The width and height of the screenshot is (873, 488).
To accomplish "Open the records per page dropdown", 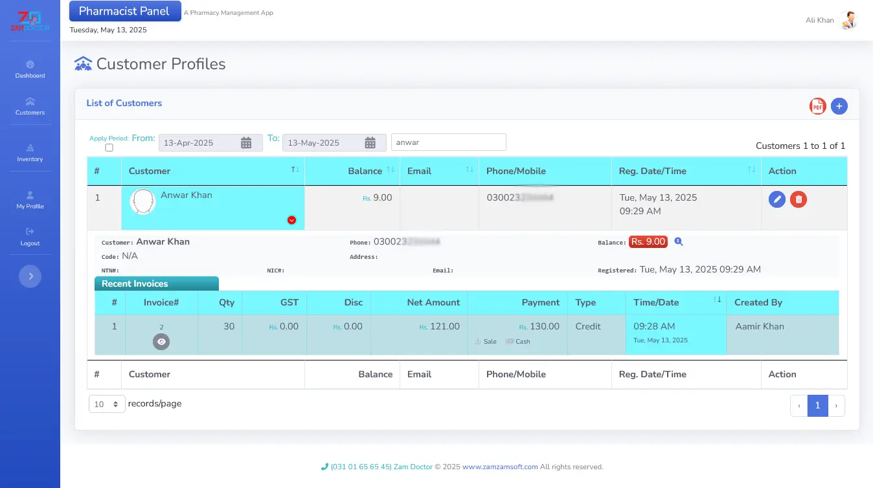I will point(107,404).
